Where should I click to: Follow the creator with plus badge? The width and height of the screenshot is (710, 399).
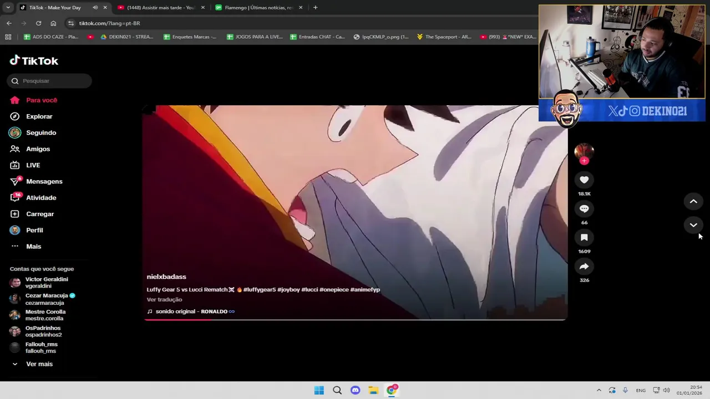(584, 161)
